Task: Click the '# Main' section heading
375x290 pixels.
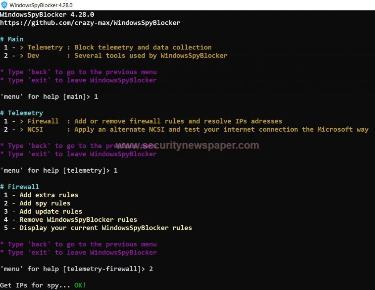Action: point(12,39)
